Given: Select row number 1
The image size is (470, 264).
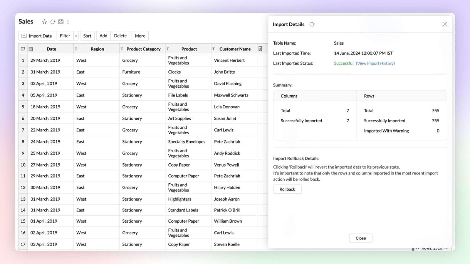Looking at the screenshot, I should [x=23, y=60].
